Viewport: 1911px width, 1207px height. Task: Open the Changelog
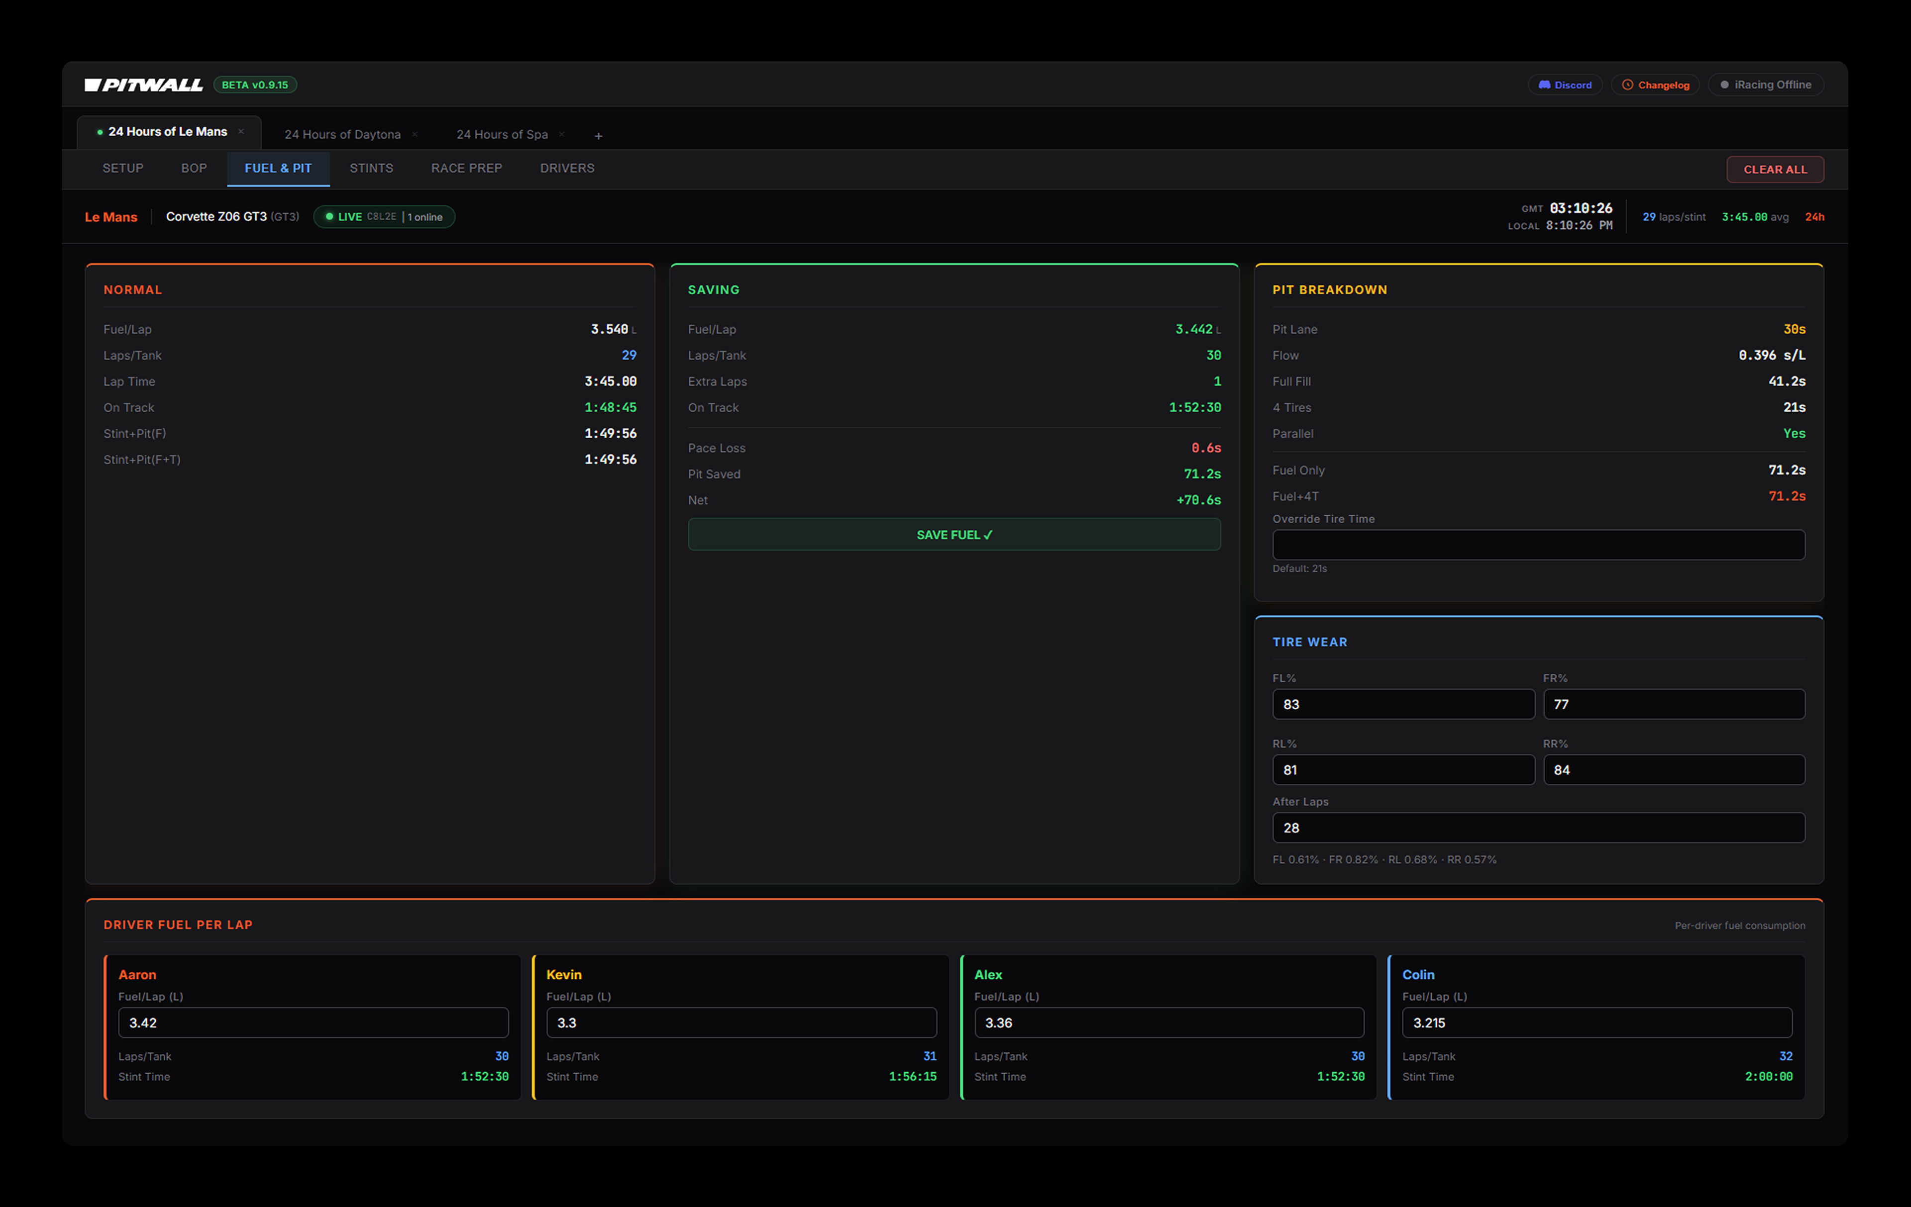click(x=1656, y=85)
